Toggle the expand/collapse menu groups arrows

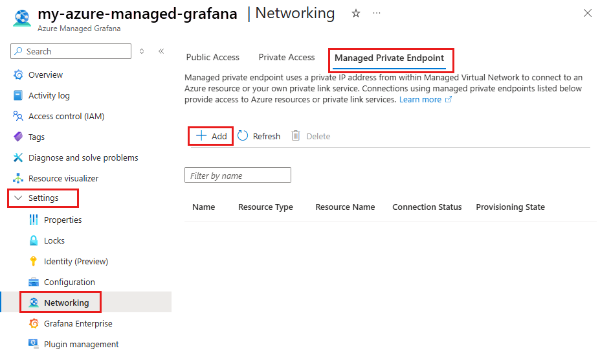(x=142, y=51)
